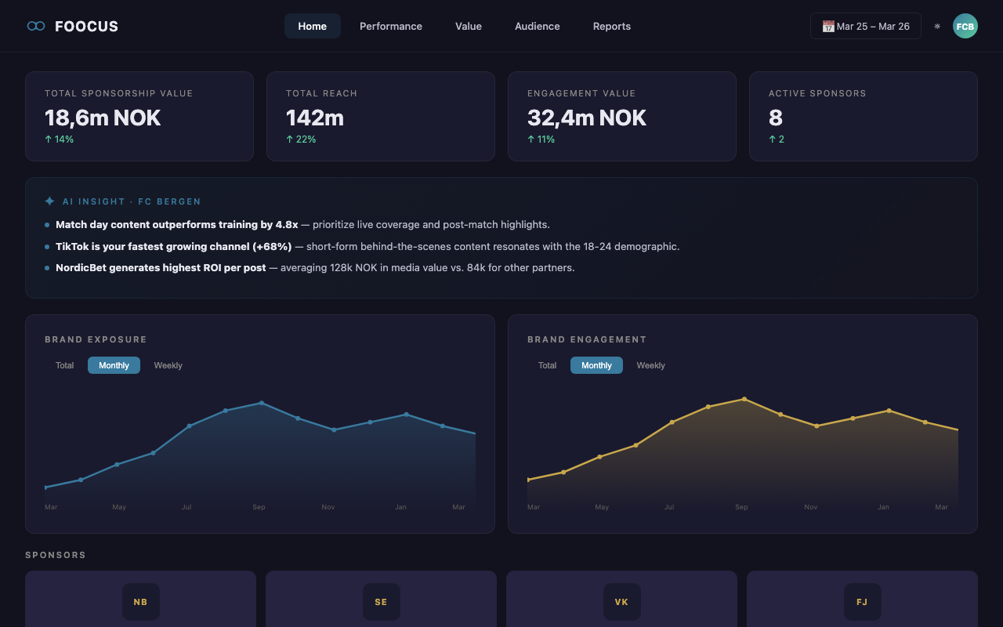Click the Total Sponsorship Value card
The height and width of the screenshot is (627, 1003).
(139, 116)
